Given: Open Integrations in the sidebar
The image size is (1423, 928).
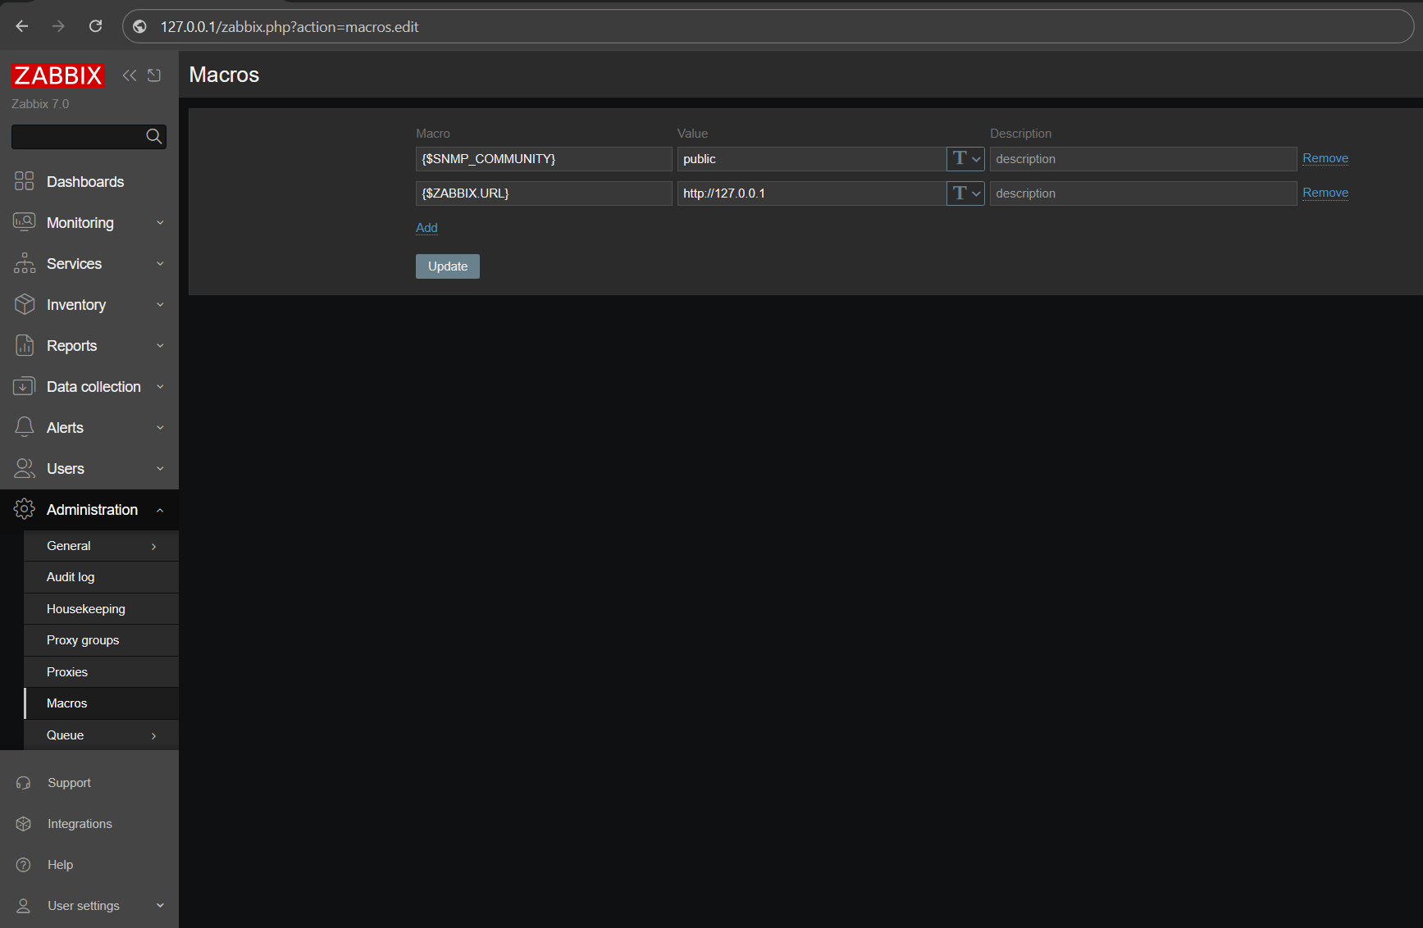Looking at the screenshot, I should tap(80, 824).
